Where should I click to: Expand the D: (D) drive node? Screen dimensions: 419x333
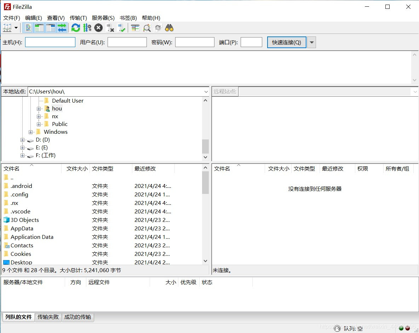click(22, 140)
